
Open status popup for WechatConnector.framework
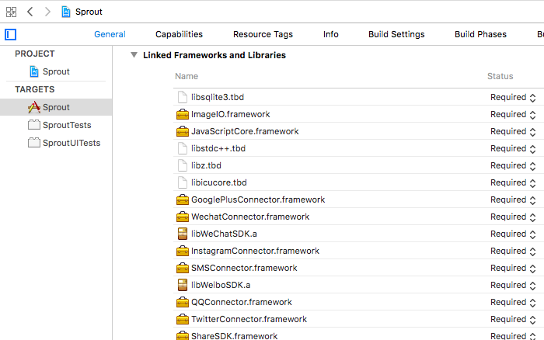(x=513, y=217)
